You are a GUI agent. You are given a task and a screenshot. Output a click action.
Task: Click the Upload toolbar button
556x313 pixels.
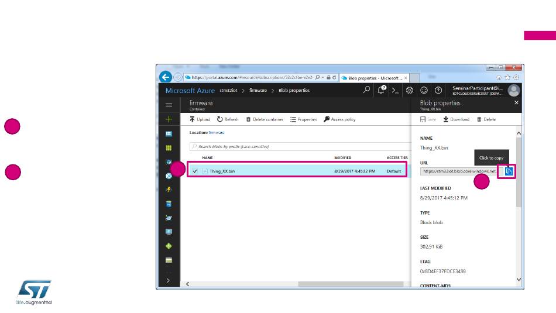point(200,119)
